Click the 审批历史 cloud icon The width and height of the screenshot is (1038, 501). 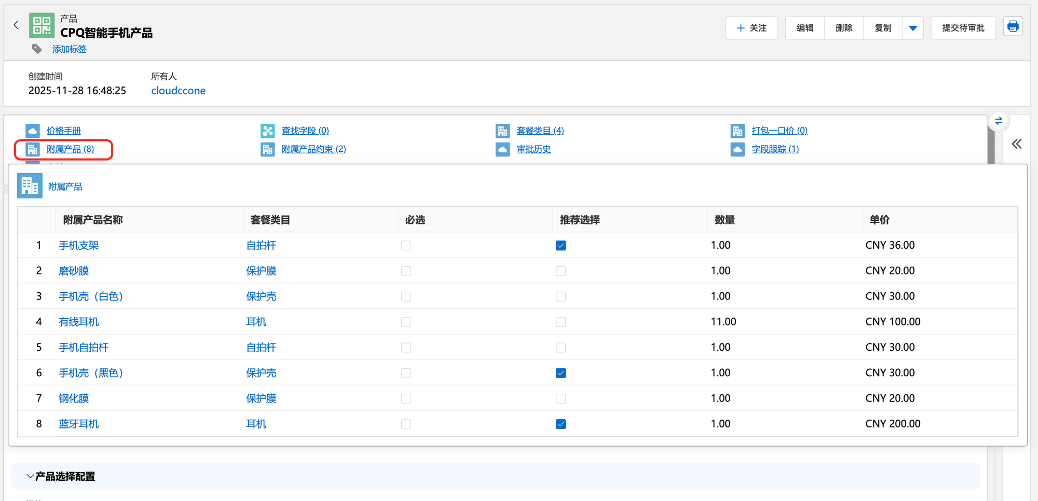[x=502, y=150]
